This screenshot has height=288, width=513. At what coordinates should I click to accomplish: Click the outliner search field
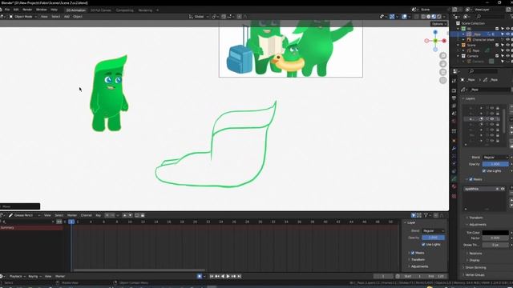[490, 16]
